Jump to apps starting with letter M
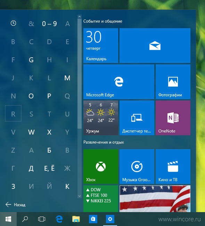This screenshot has width=205, height=226. point(67,78)
